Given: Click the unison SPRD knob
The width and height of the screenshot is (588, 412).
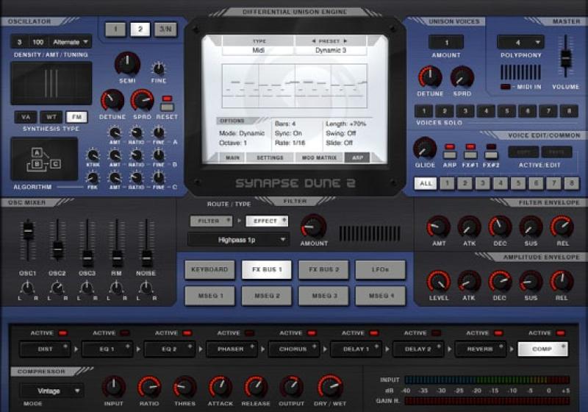Looking at the screenshot, I should coord(462,77).
